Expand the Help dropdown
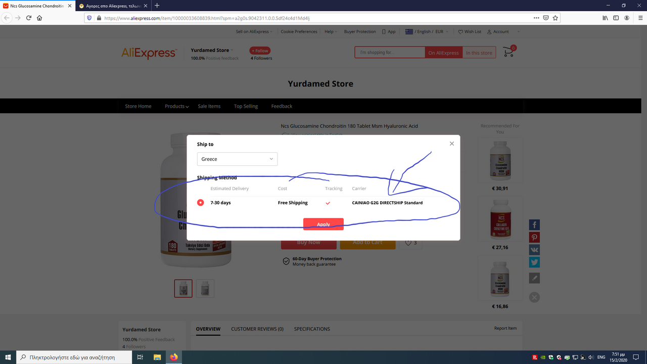The height and width of the screenshot is (364, 647). point(331,31)
